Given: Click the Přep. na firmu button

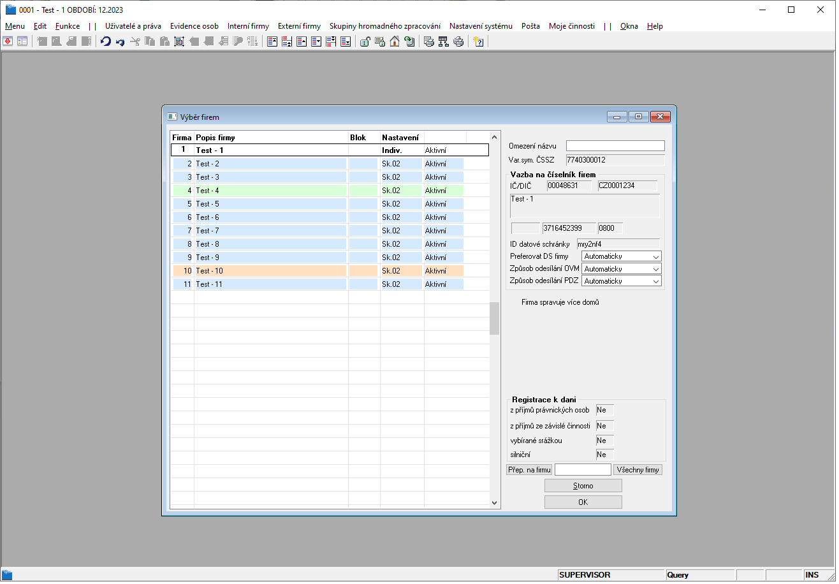Looking at the screenshot, I should click(529, 470).
